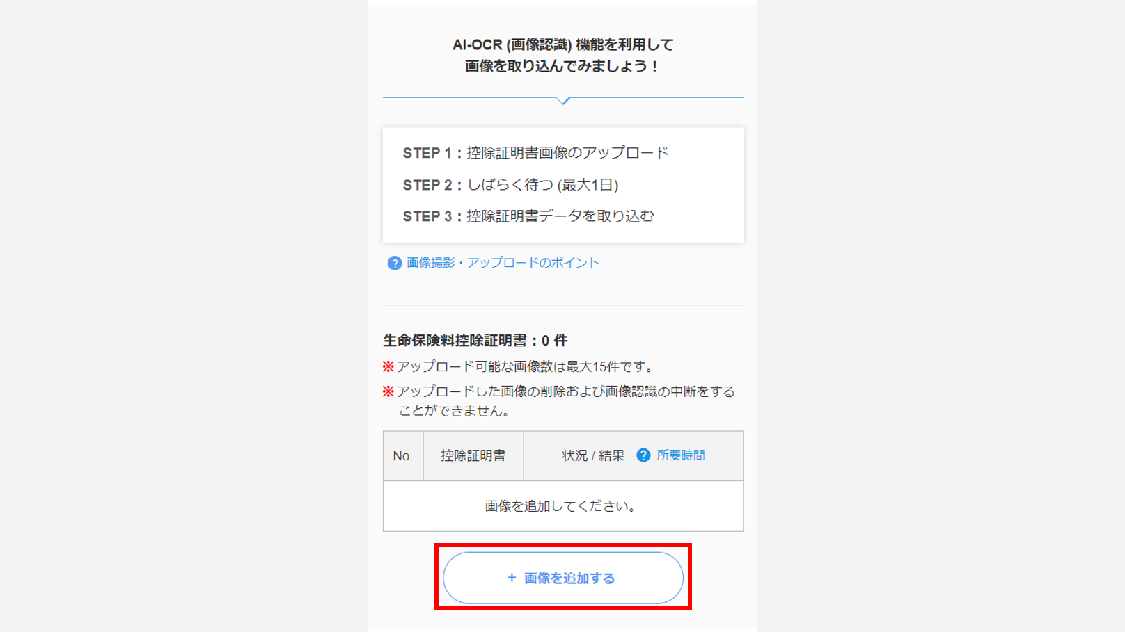Click the STEP 3 控除証明書データを取り込む line

click(x=528, y=216)
